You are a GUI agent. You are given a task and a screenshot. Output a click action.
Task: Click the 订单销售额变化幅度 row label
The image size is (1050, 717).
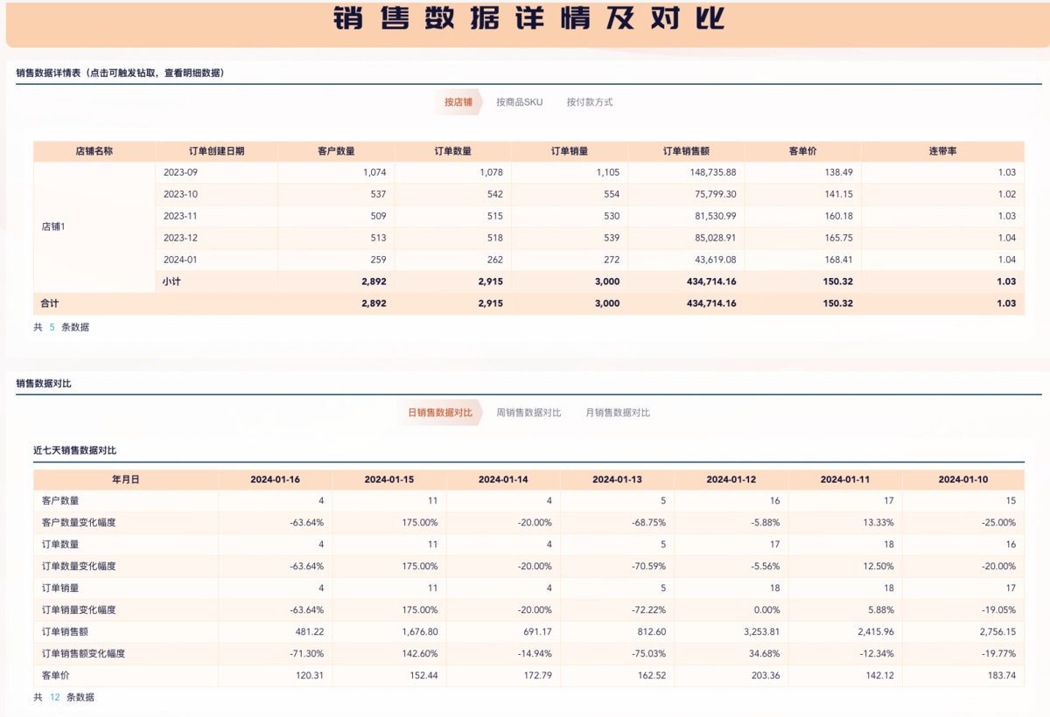pyautogui.click(x=83, y=653)
